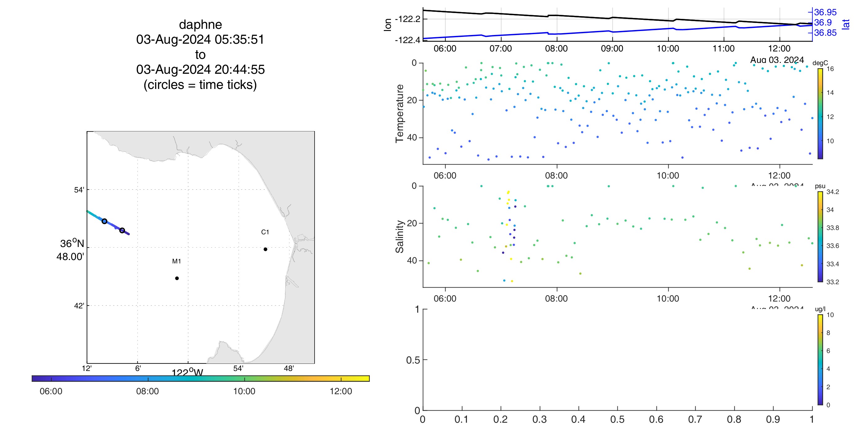Click the degC temperature colorbar
The width and height of the screenshot is (865, 432).
click(x=820, y=113)
